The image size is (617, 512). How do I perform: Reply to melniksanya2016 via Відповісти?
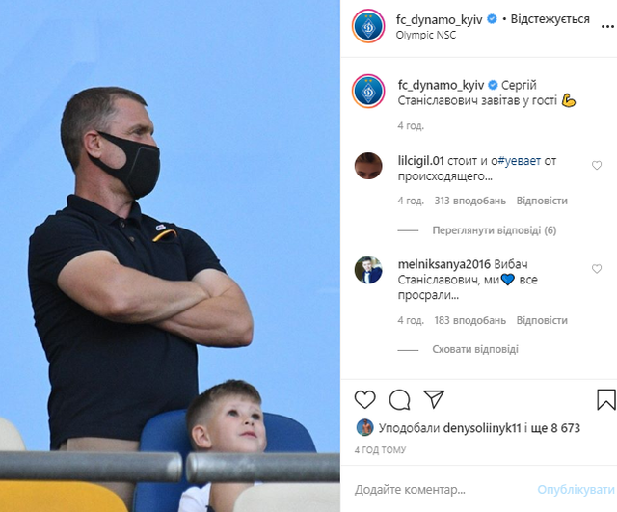(542, 320)
